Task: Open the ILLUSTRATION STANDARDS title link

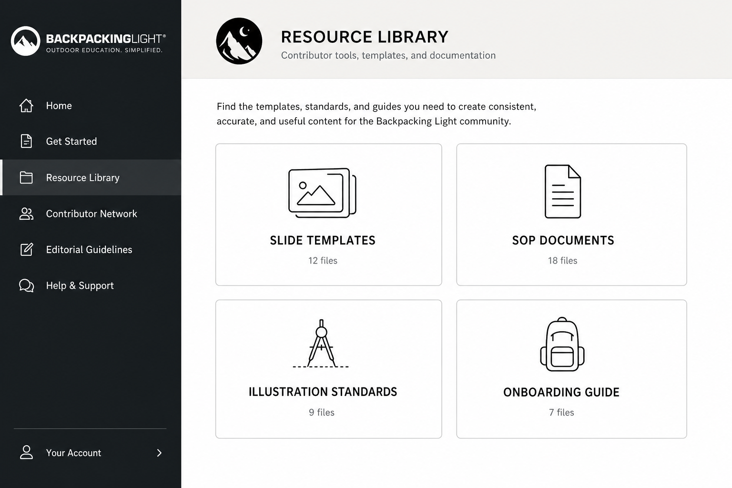Action: tap(323, 392)
